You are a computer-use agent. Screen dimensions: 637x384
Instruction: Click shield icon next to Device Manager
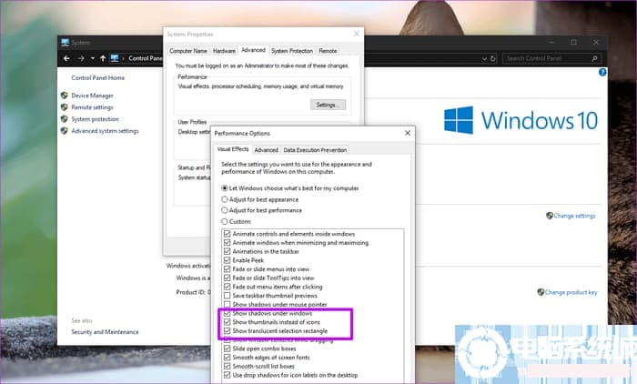click(x=65, y=96)
